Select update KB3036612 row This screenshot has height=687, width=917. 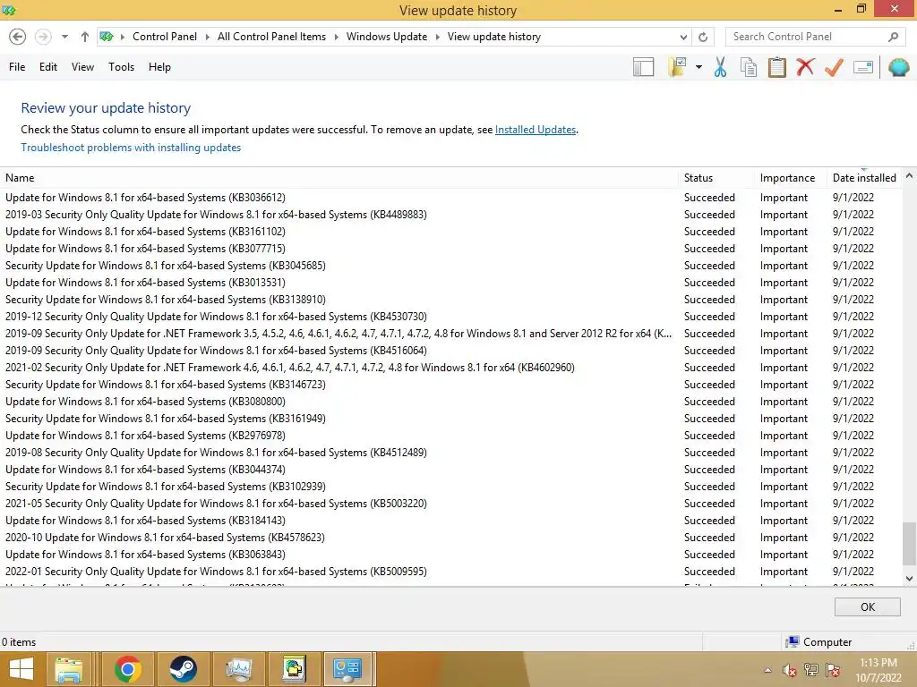(450, 198)
